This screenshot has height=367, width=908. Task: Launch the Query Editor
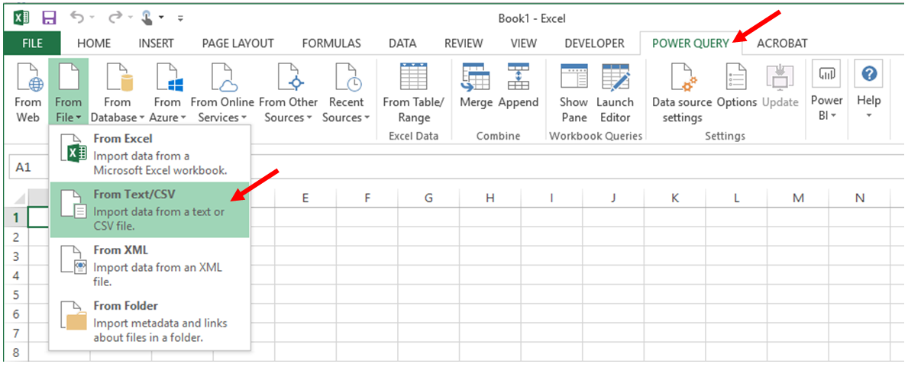[615, 92]
